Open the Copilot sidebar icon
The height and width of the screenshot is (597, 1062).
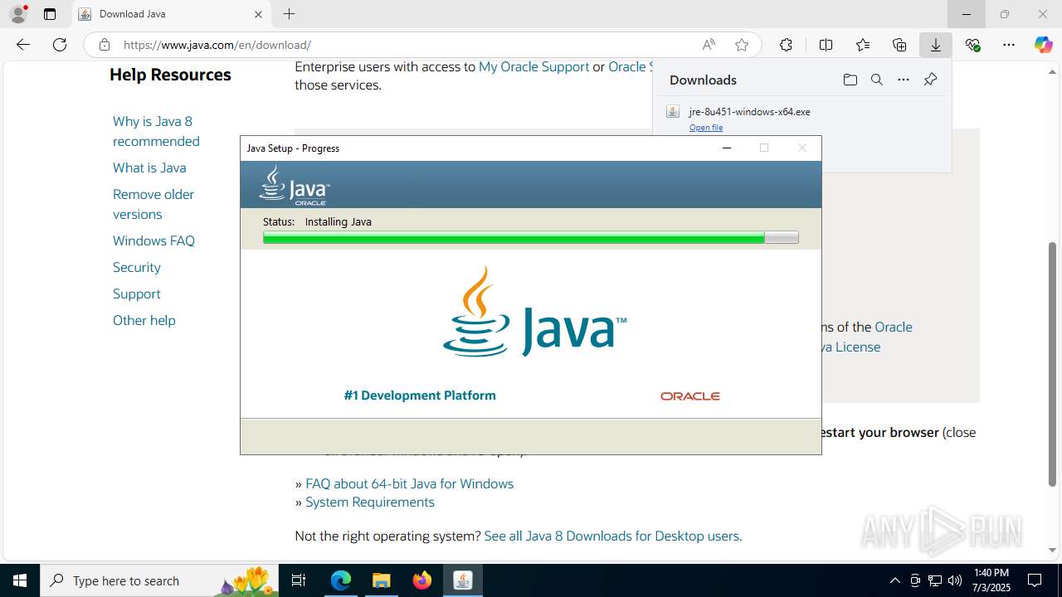pyautogui.click(x=1043, y=45)
